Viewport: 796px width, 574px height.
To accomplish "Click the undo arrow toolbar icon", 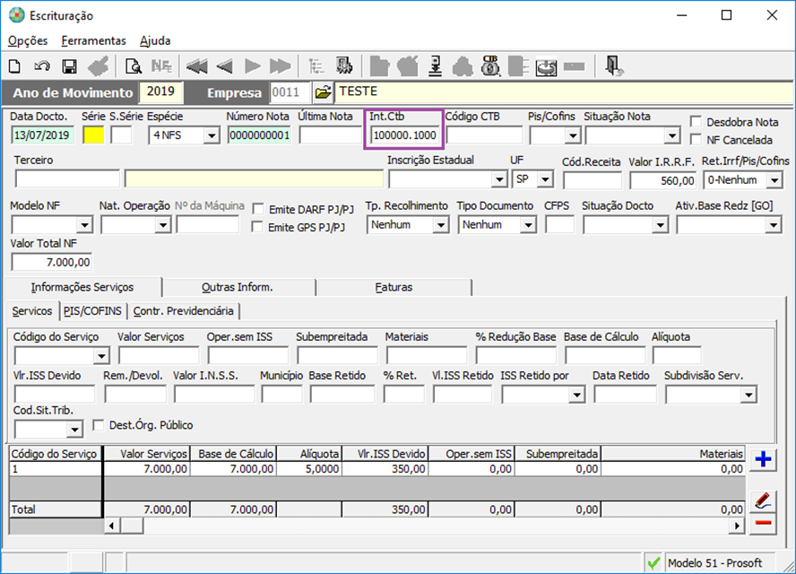I will (41, 66).
